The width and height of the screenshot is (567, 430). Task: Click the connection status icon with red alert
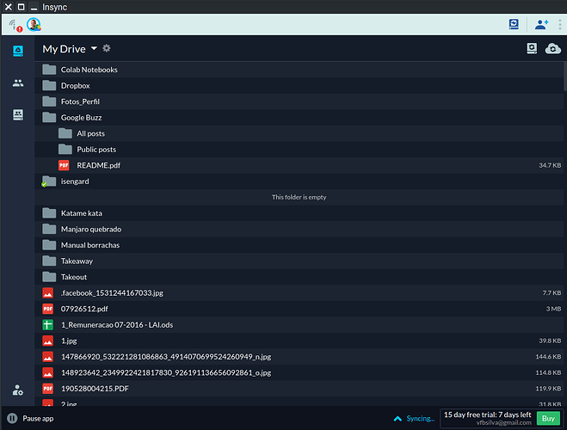click(x=15, y=25)
